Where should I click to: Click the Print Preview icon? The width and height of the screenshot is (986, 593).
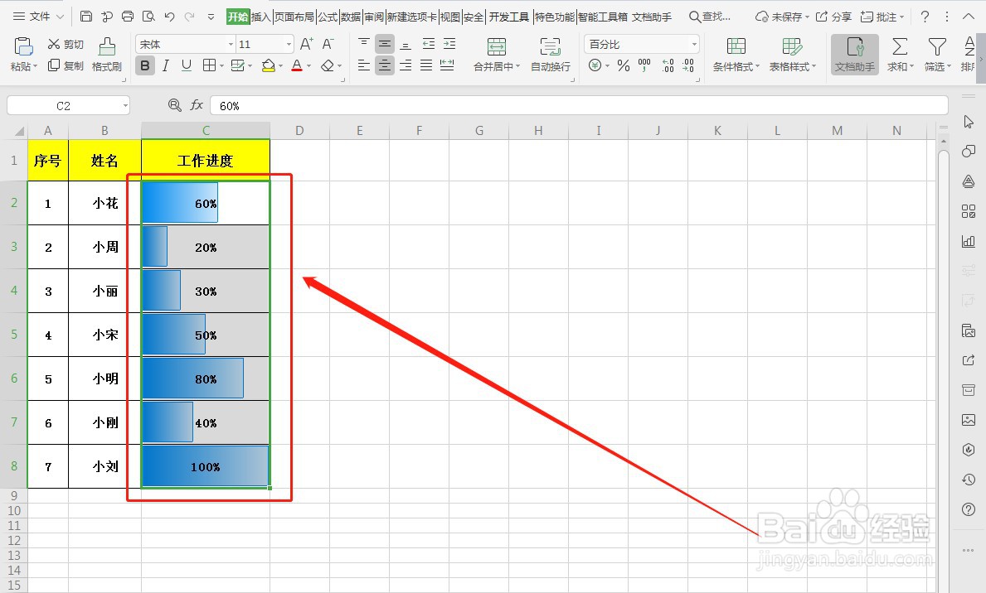[x=148, y=17]
